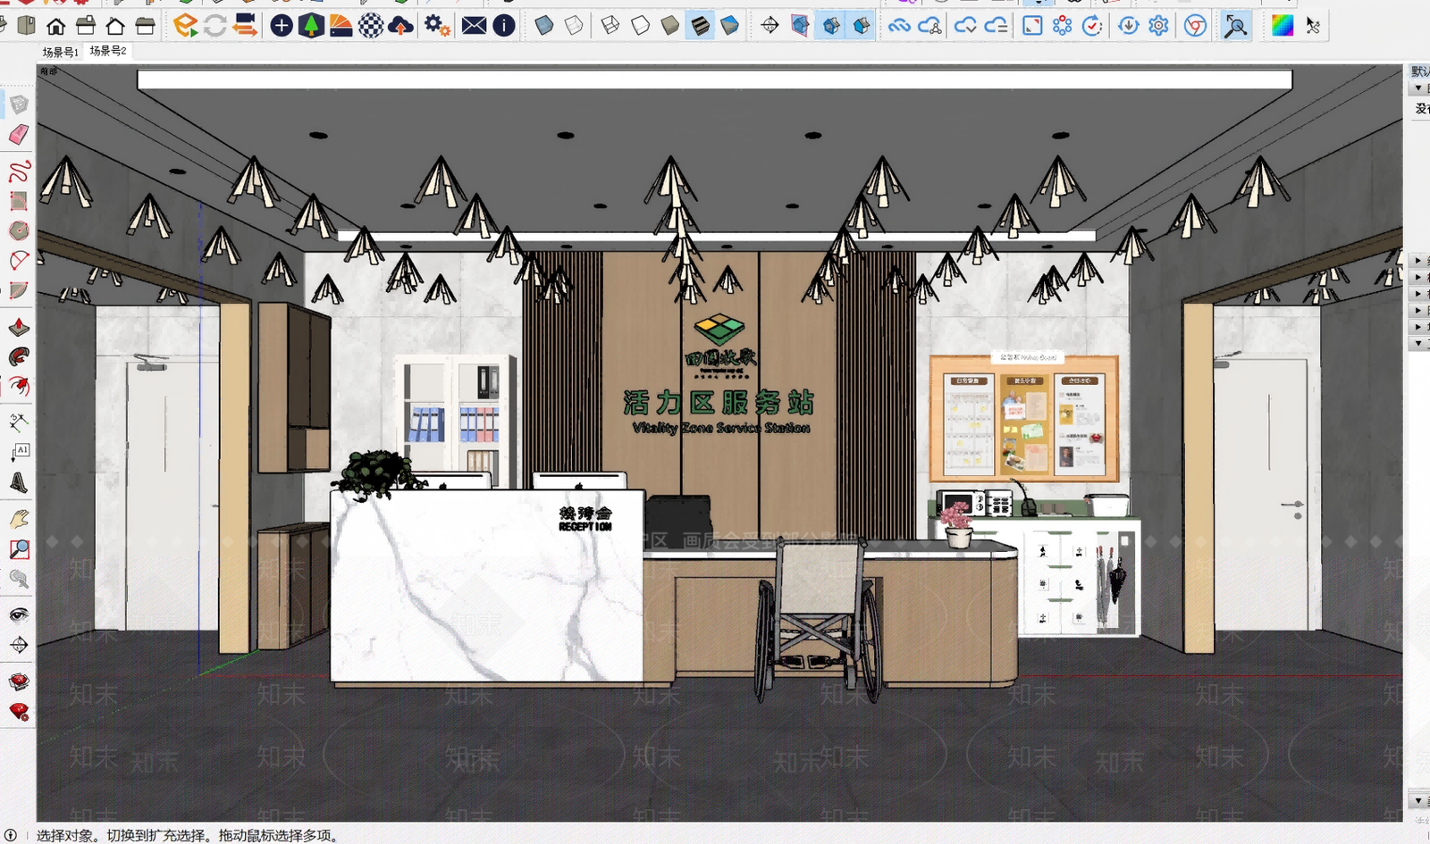Start Enscape rendering from toolbar

coord(186,26)
